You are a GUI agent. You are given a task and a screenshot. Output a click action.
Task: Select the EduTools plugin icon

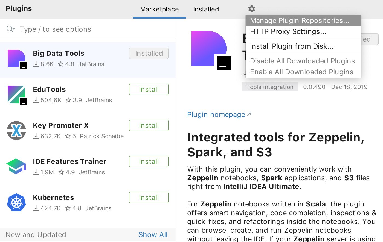17,95
